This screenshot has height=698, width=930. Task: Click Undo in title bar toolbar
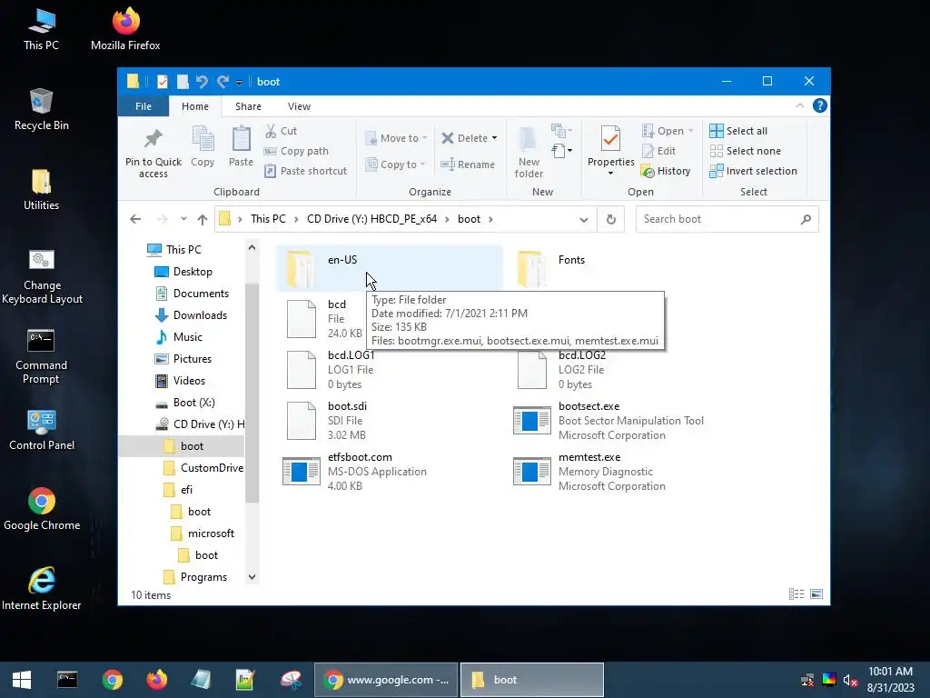(x=202, y=81)
